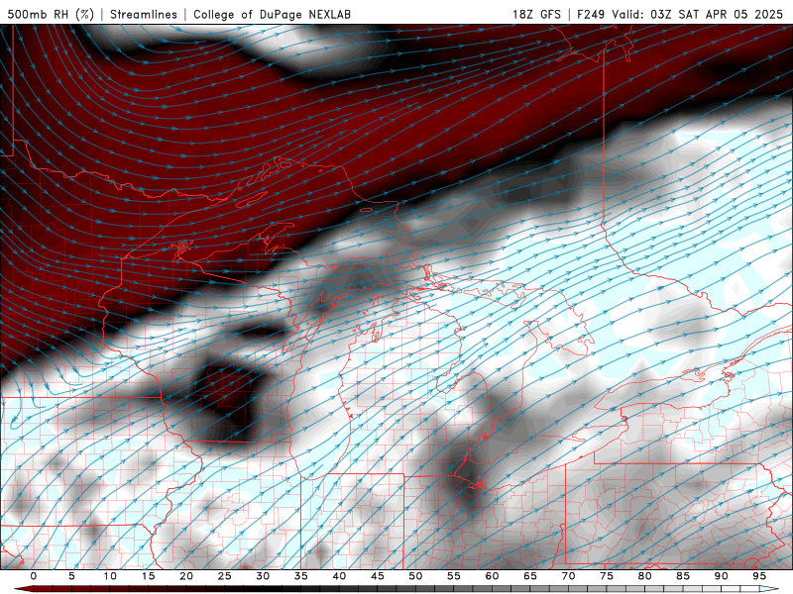
Task: Click the '85' value on the legend
Action: pyautogui.click(x=683, y=576)
